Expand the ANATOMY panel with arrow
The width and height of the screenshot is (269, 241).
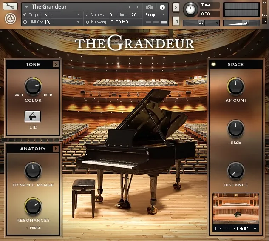point(56,149)
